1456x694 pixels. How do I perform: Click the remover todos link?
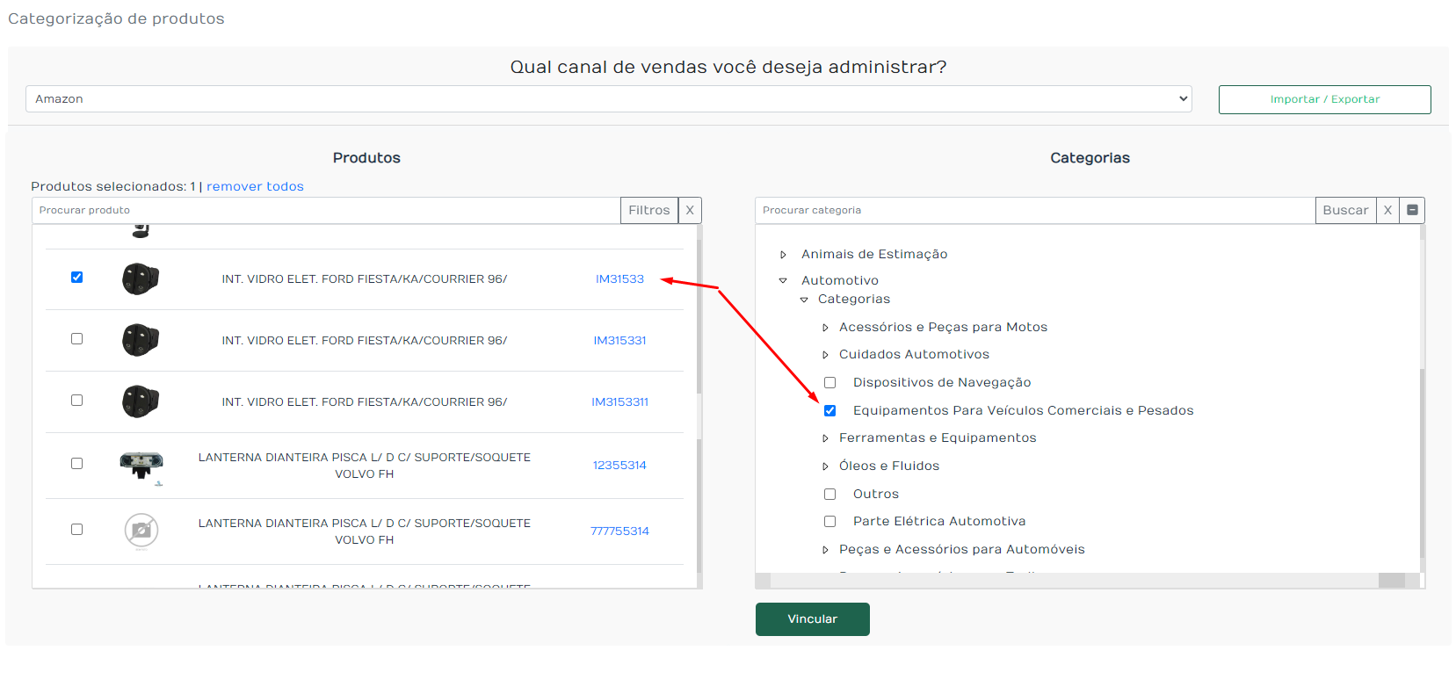(x=255, y=186)
